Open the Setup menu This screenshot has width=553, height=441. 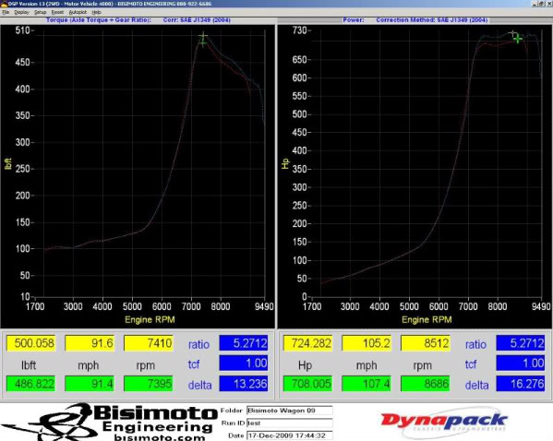41,12
